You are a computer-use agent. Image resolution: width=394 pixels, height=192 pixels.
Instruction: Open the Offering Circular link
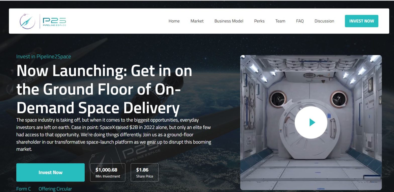click(x=55, y=189)
